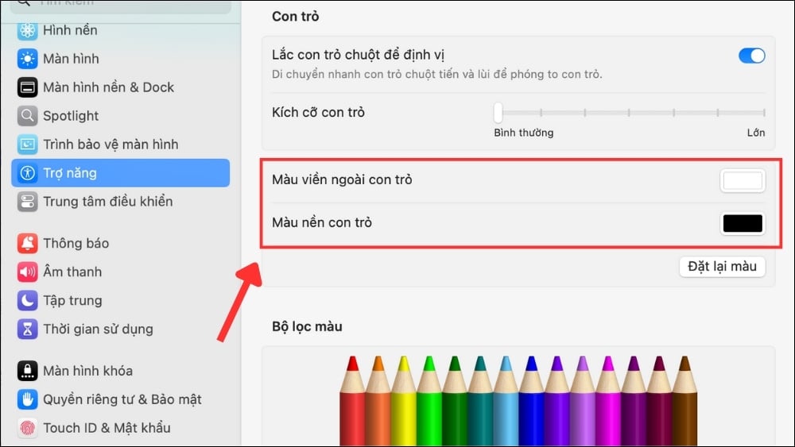
Task: Click the Tập trung moon icon
Action: [x=28, y=301]
